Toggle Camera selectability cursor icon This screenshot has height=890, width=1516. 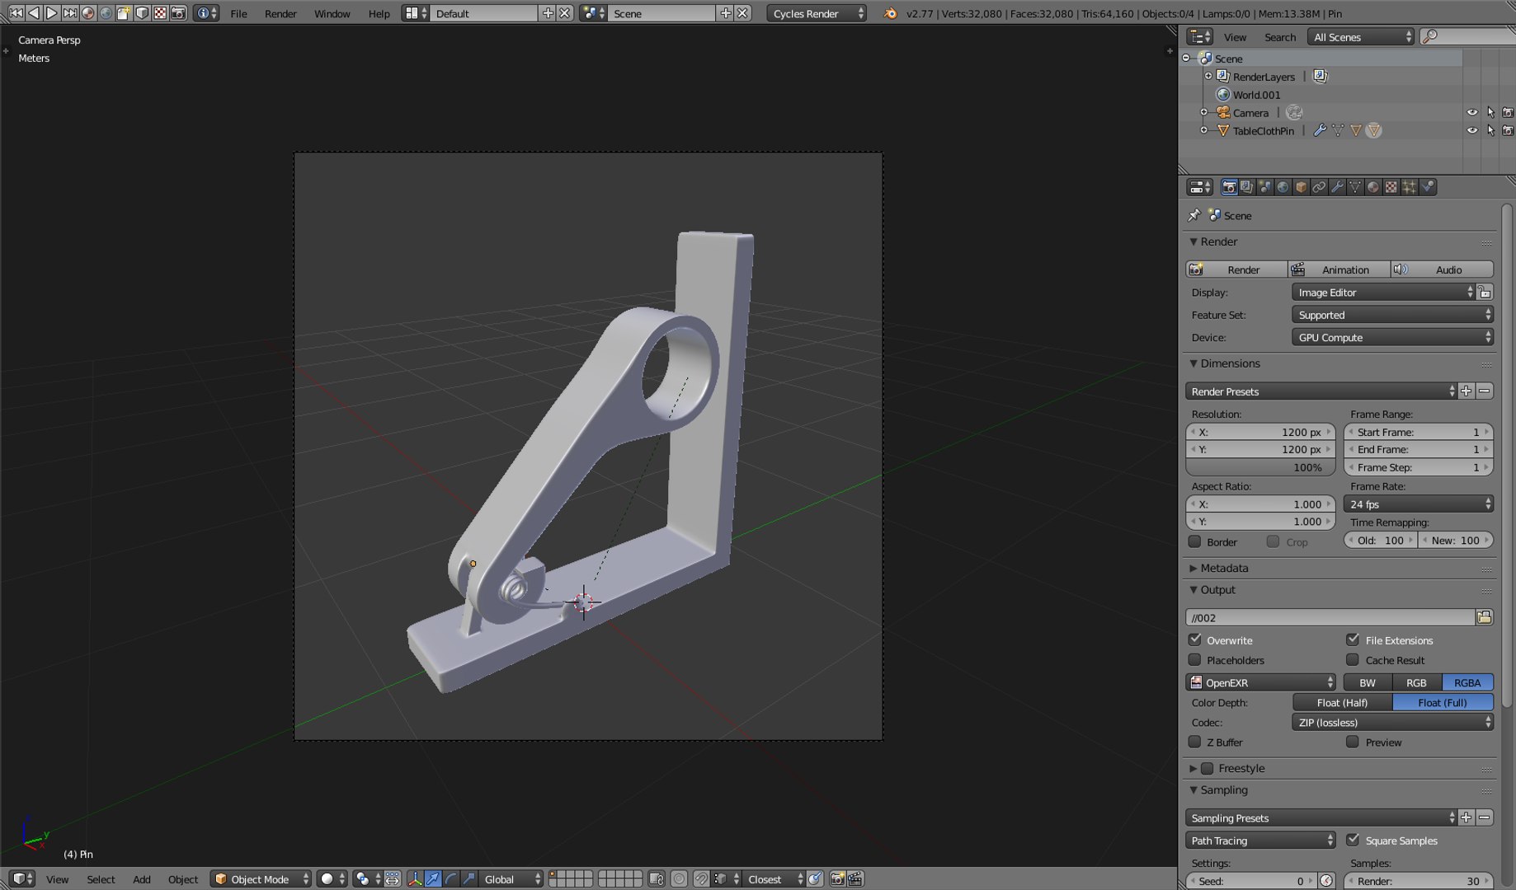[x=1490, y=113]
